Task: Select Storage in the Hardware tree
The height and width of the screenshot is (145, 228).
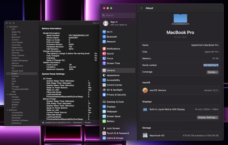Action: (15, 87)
